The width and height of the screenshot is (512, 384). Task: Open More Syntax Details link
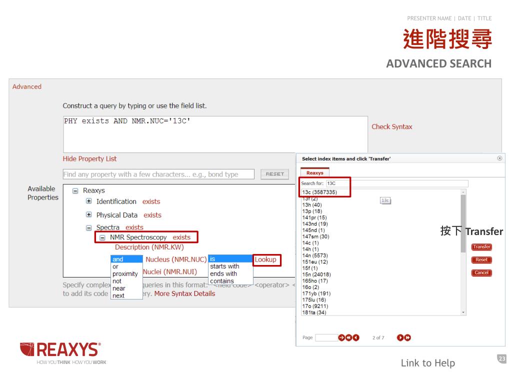point(184,293)
